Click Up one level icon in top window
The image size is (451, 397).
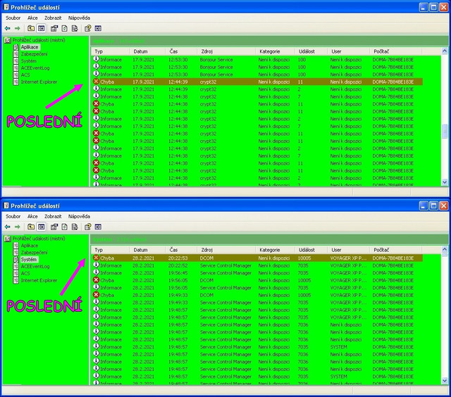31,28
